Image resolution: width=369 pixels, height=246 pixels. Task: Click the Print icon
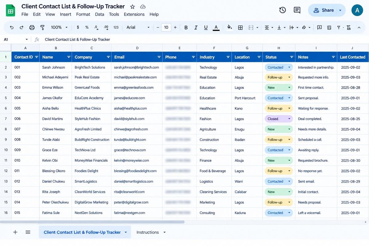[32, 27]
